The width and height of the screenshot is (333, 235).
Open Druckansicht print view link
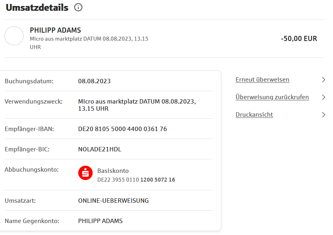254,115
